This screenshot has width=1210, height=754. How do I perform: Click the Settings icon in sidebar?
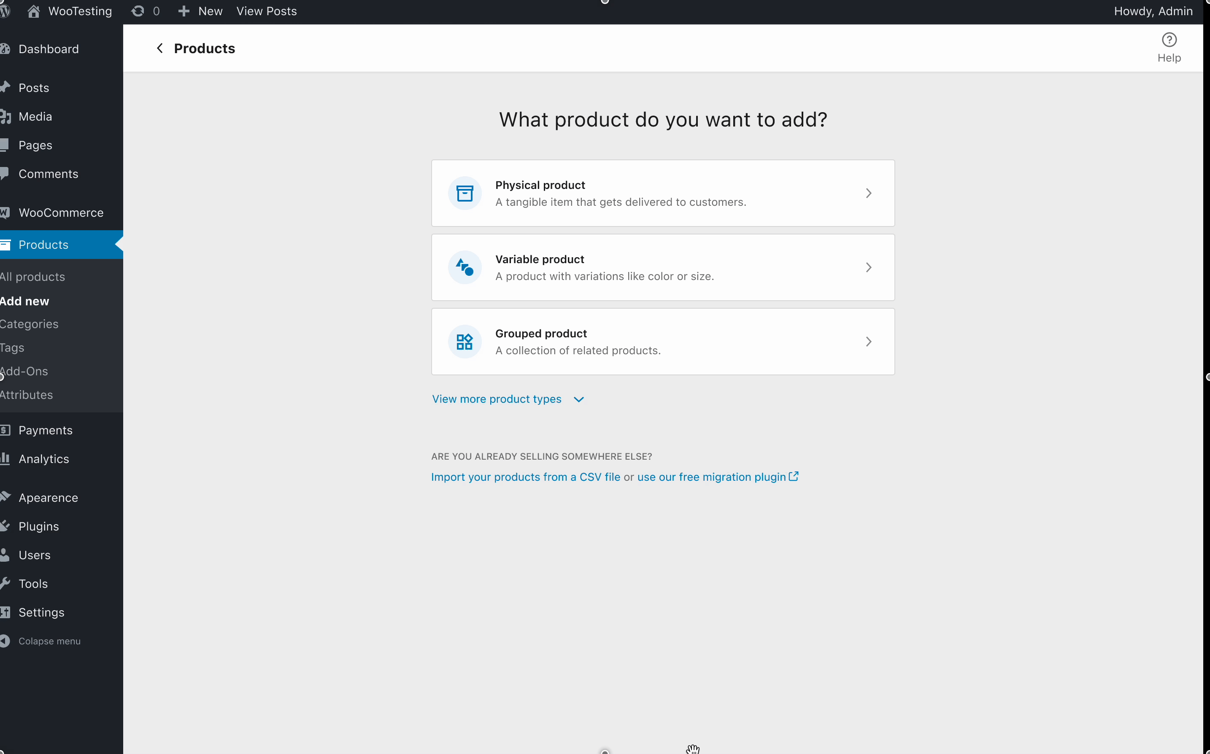click(x=5, y=612)
